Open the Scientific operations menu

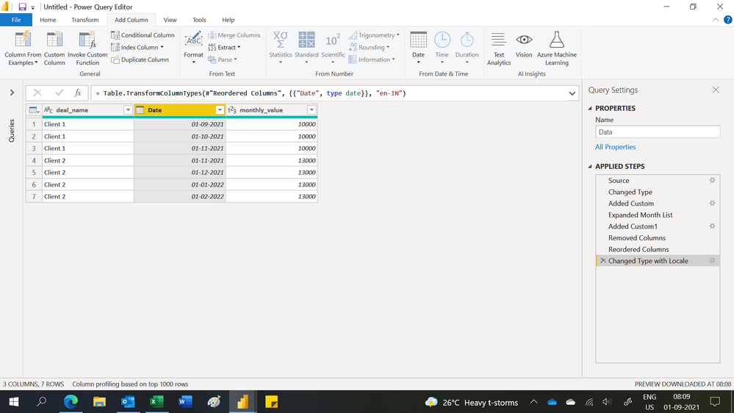[333, 49]
